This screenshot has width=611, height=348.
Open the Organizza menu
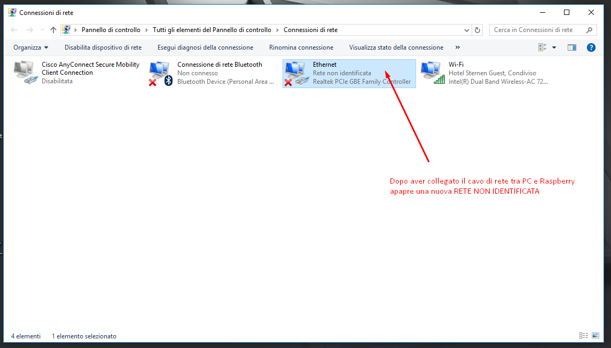coord(31,48)
